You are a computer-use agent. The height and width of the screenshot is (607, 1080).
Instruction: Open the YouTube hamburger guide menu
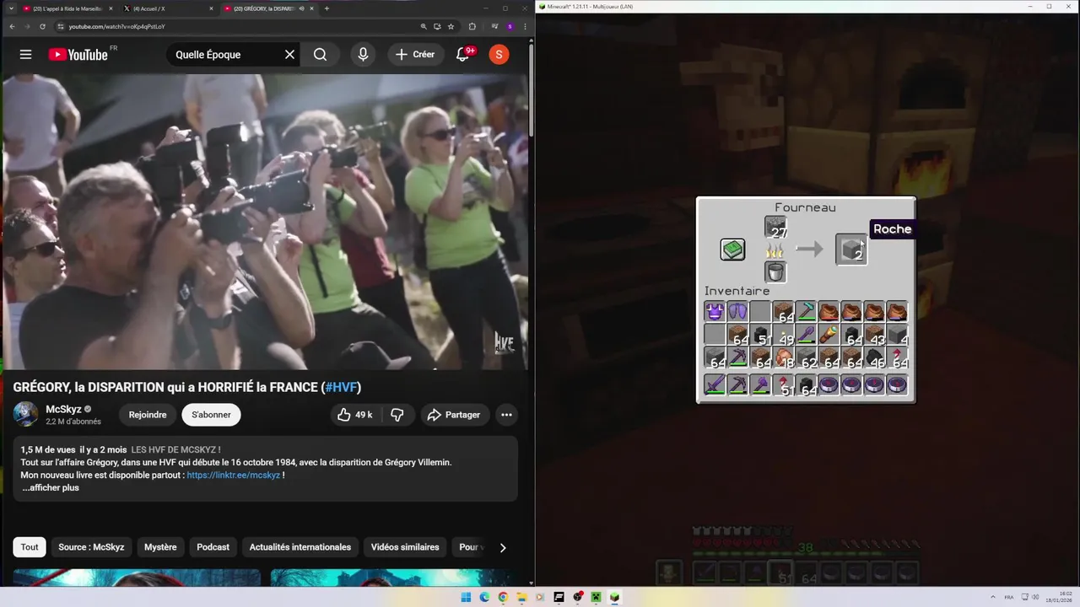[25, 55]
